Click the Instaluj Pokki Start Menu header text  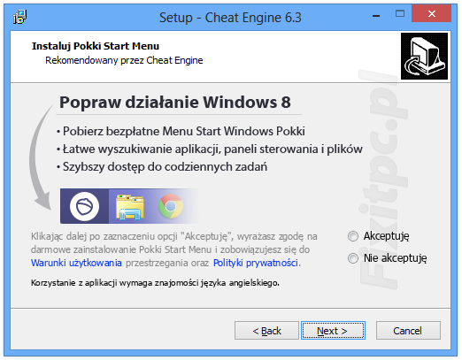tap(96, 46)
